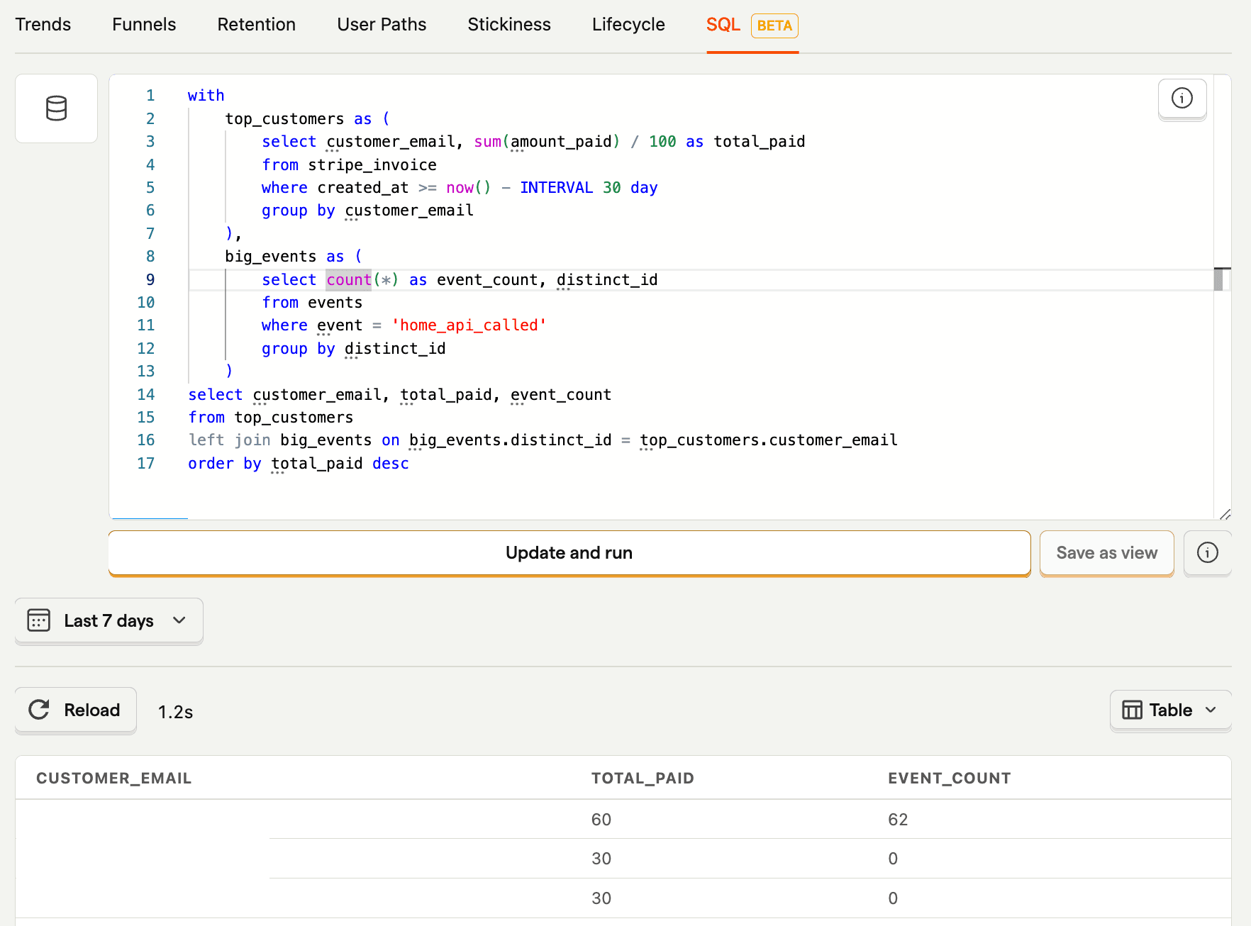This screenshot has width=1251, height=926.
Task: Expand the Table display type dropdown
Action: 1170,710
